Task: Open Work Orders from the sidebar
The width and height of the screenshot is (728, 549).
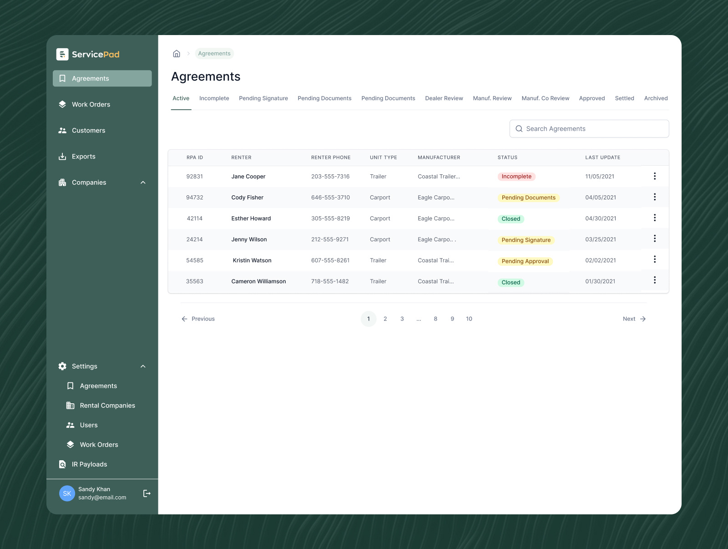Action: (91, 104)
